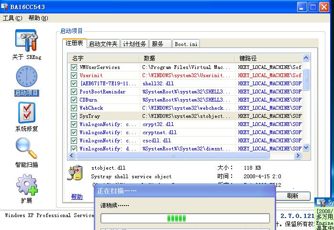Viewport: 334px width, 230px height.
Task: Sort list by 名字 column header
Action: tap(104, 58)
